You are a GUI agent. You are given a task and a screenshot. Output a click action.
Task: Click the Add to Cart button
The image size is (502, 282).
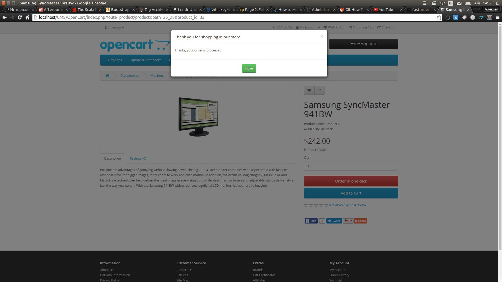(x=351, y=193)
